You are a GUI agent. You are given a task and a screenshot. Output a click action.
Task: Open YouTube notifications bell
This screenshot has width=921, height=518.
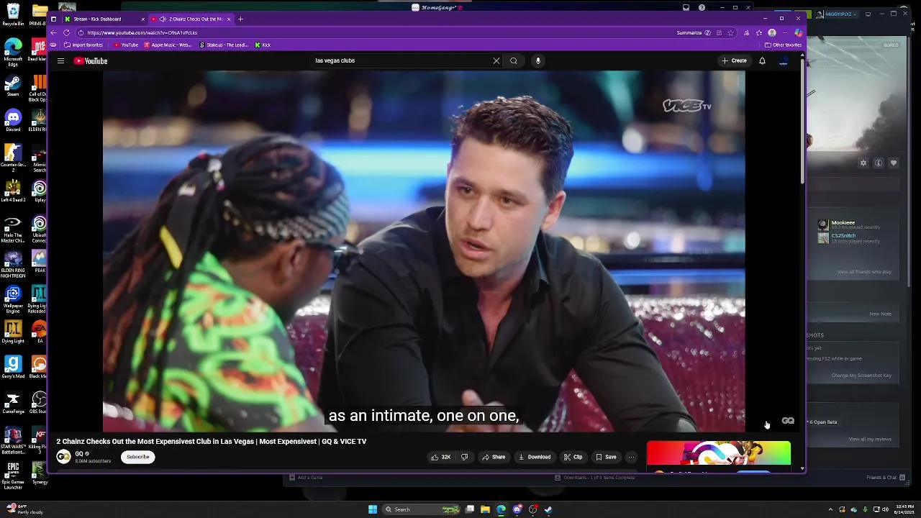coord(762,60)
